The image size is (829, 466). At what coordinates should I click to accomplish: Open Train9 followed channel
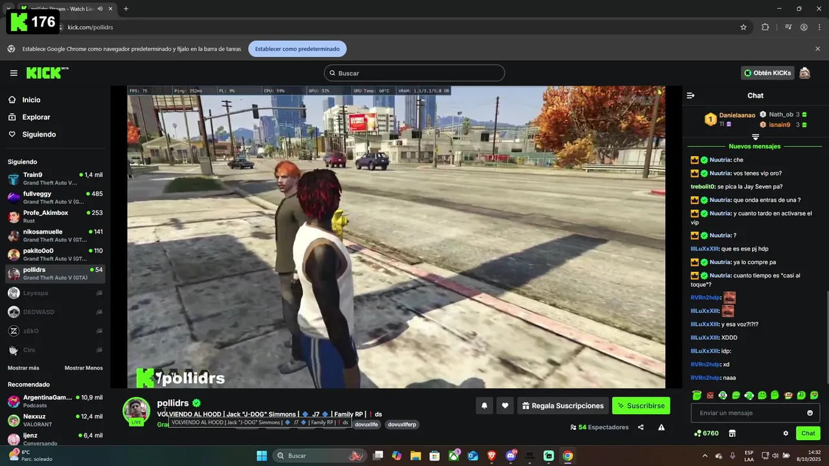tap(55, 179)
